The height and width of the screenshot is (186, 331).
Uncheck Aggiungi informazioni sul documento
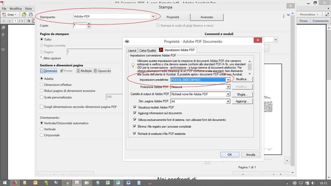(135, 113)
